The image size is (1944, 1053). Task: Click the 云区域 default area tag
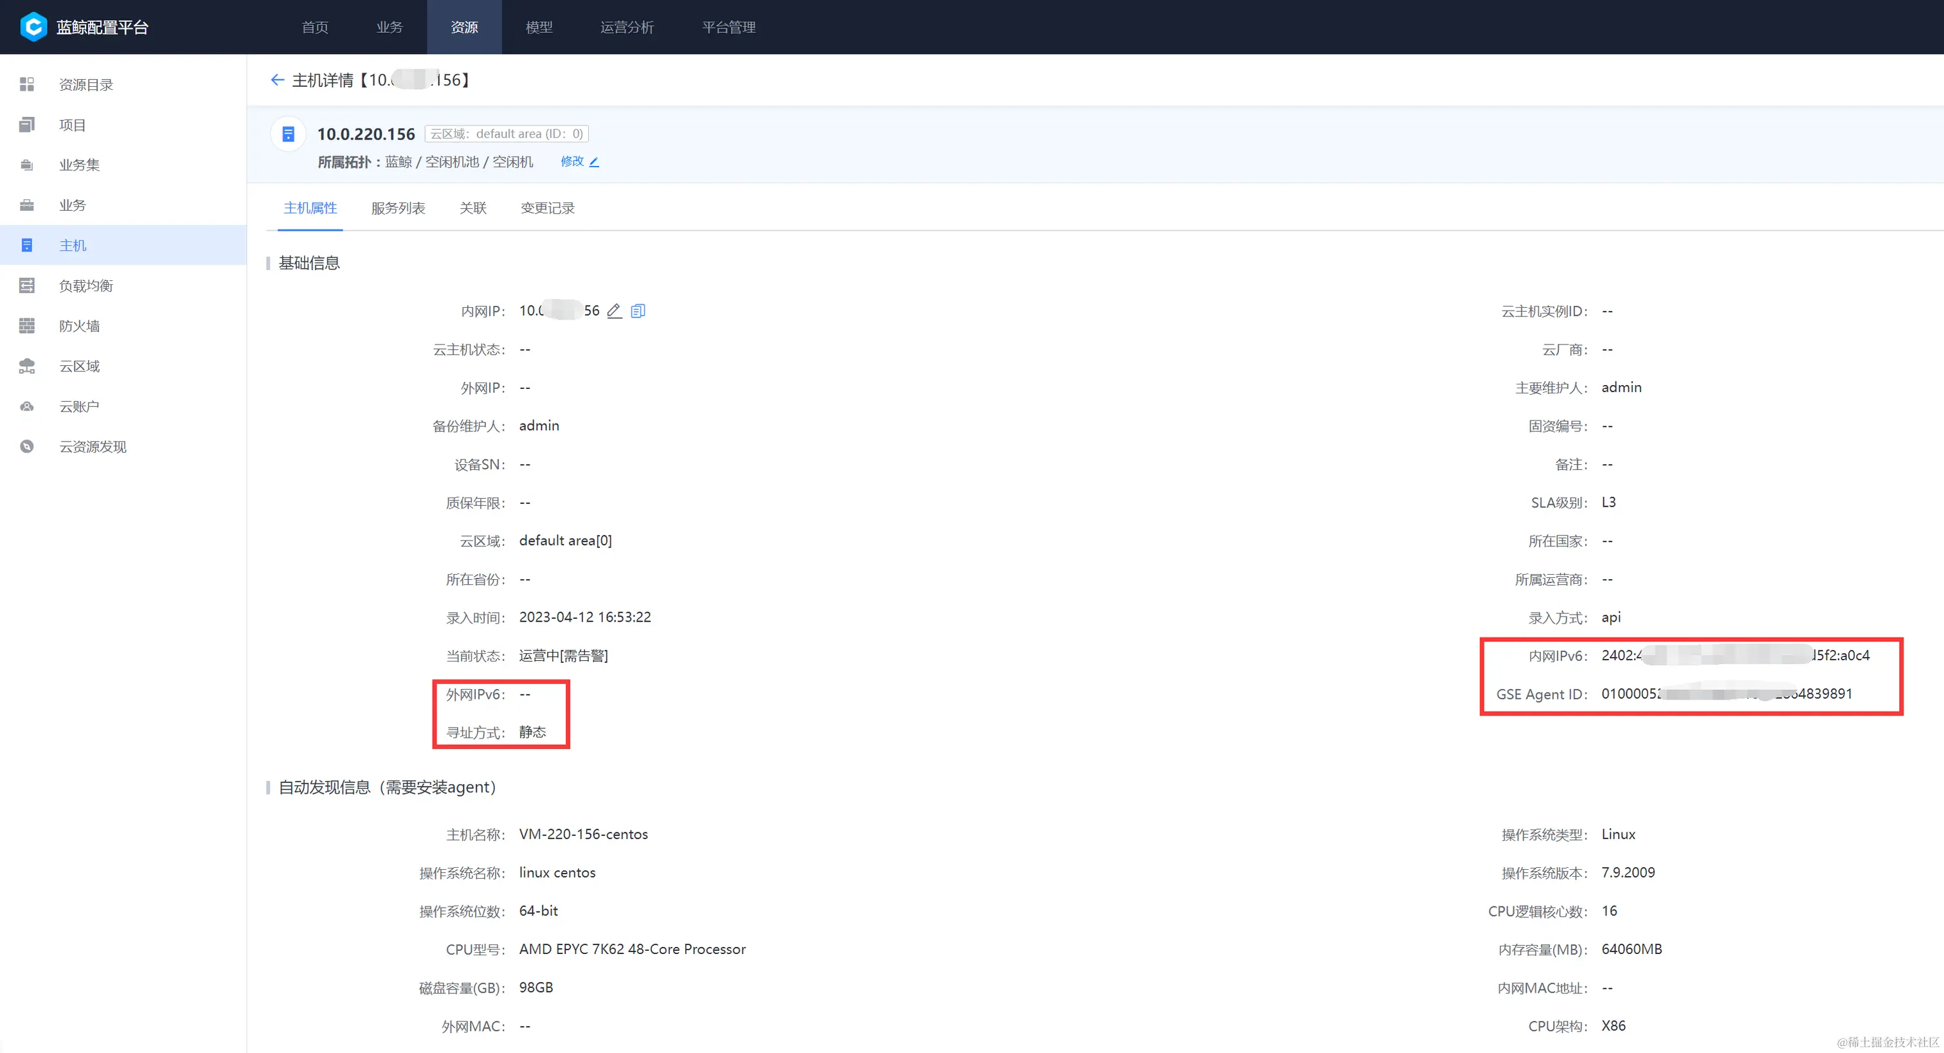507,134
